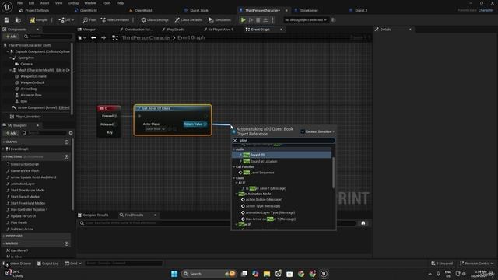Add a new macro with the plus icon
Screen dimensions: 498x280
pos(66,243)
